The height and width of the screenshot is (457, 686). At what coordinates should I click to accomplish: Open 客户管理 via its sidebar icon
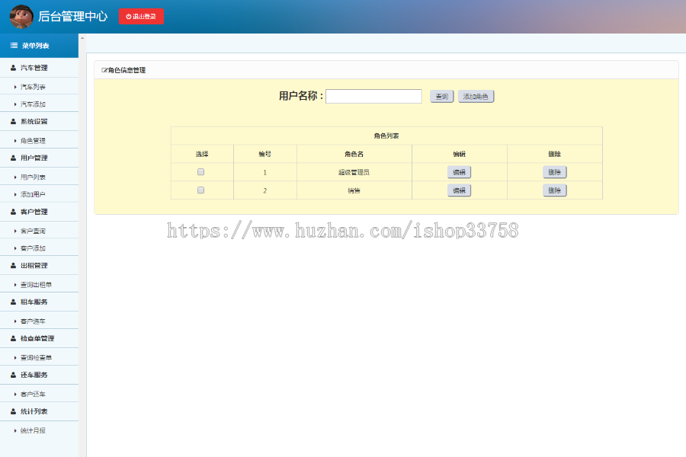(14, 211)
